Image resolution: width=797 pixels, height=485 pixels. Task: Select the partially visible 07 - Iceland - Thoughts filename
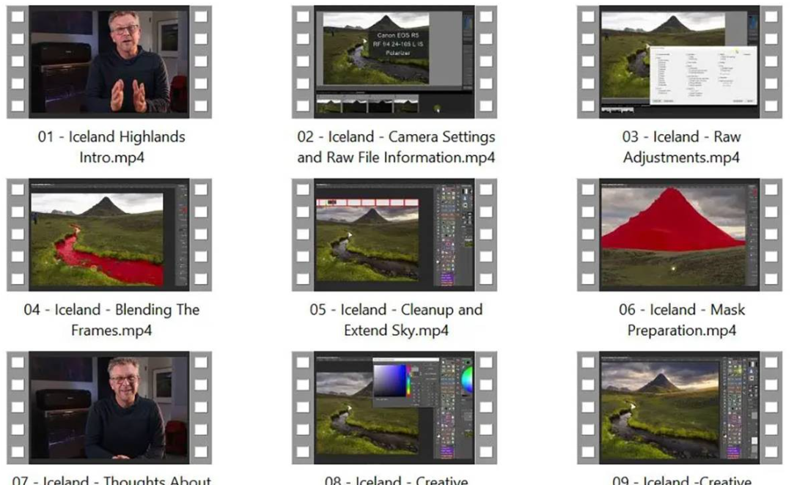[x=111, y=480]
